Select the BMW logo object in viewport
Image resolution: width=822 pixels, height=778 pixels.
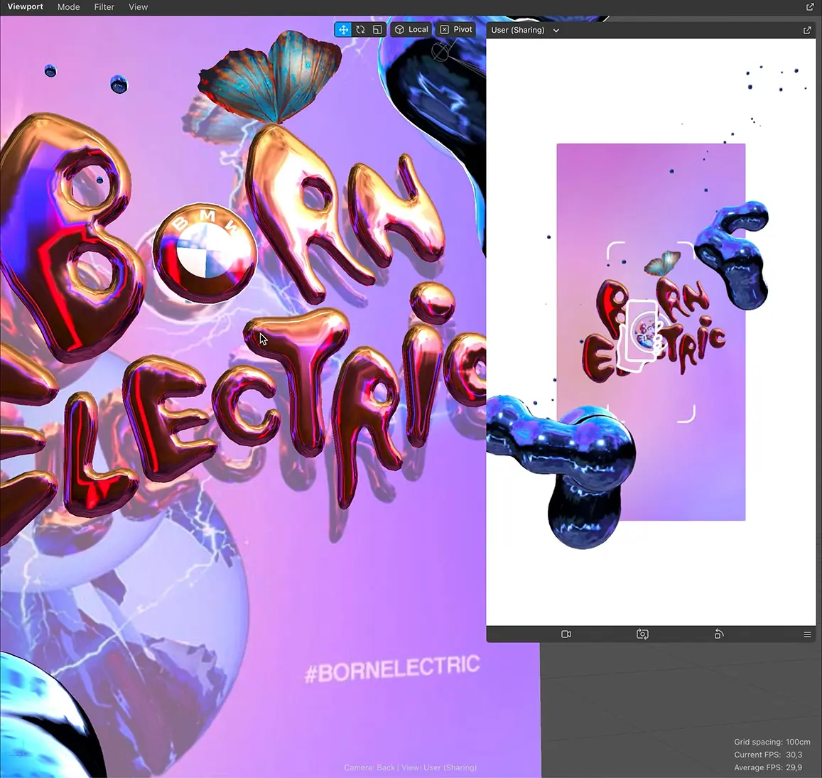pos(205,253)
